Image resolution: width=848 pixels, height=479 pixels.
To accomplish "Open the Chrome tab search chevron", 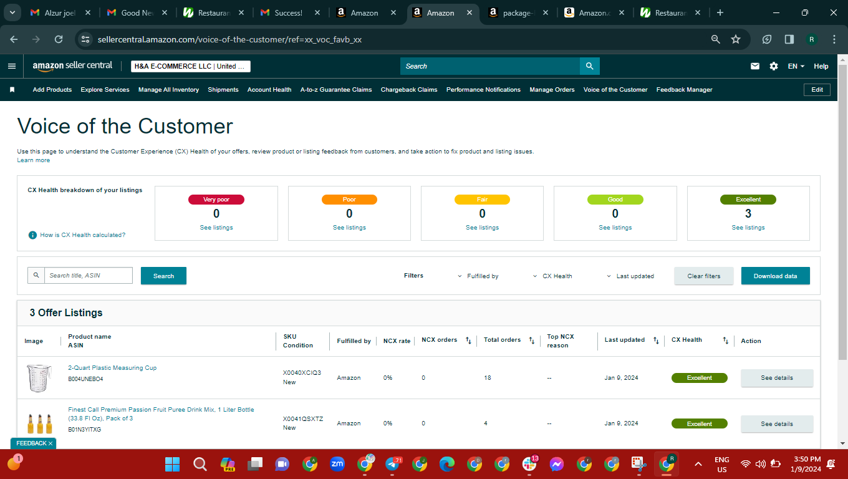I will pyautogui.click(x=12, y=12).
